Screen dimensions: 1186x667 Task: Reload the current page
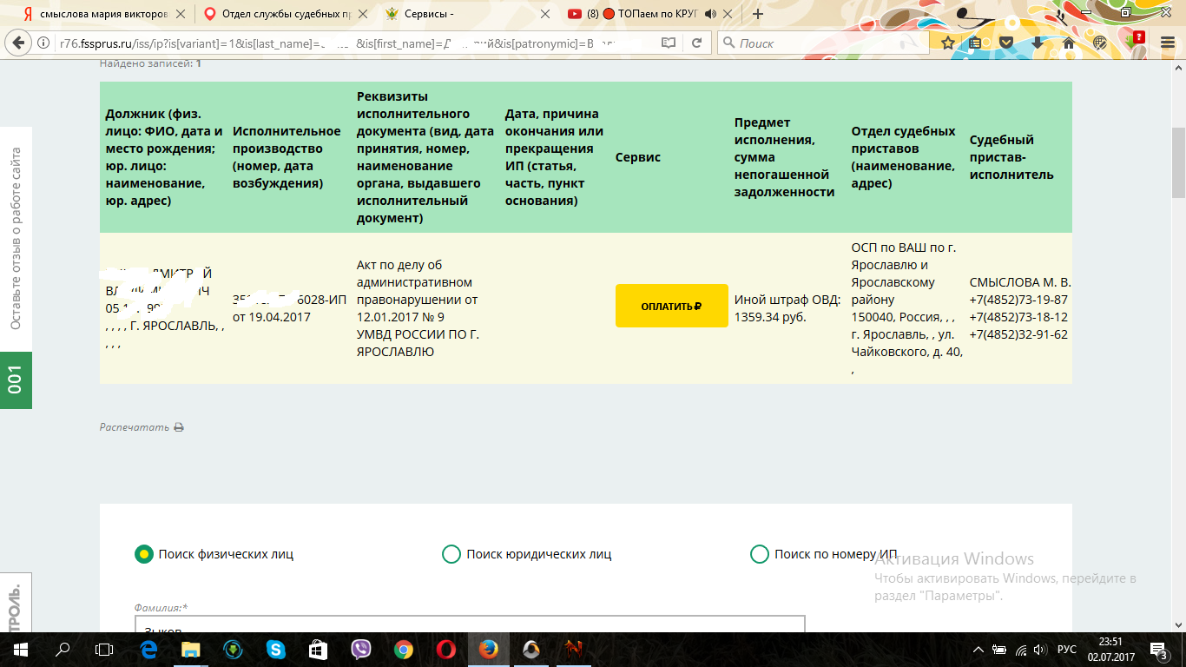click(x=696, y=43)
